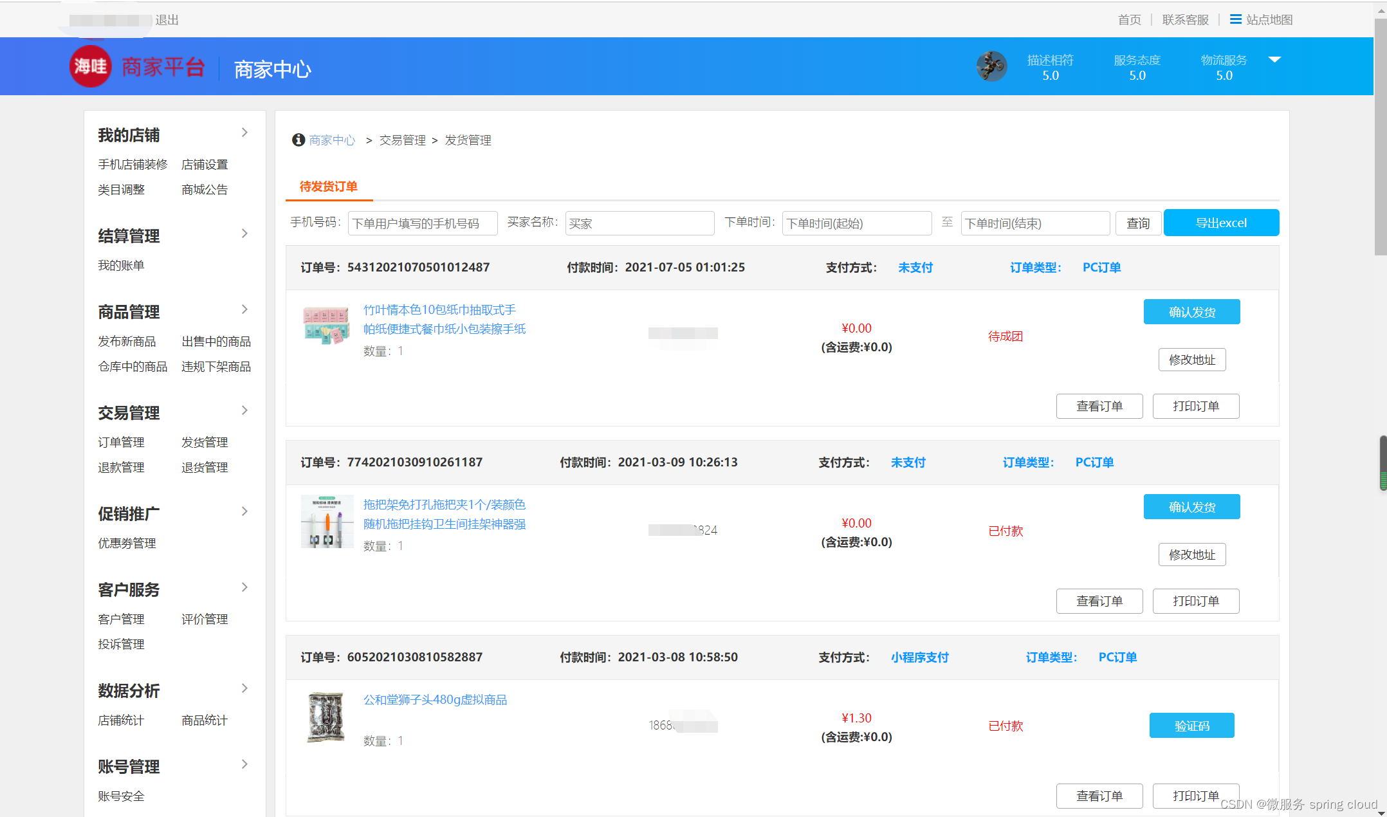Click the 查询 search button
This screenshot has height=817, width=1387.
1137,223
